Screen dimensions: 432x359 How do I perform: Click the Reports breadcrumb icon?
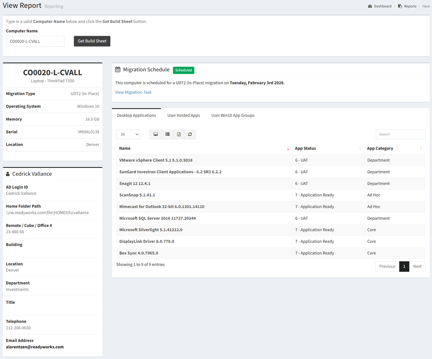400,6
